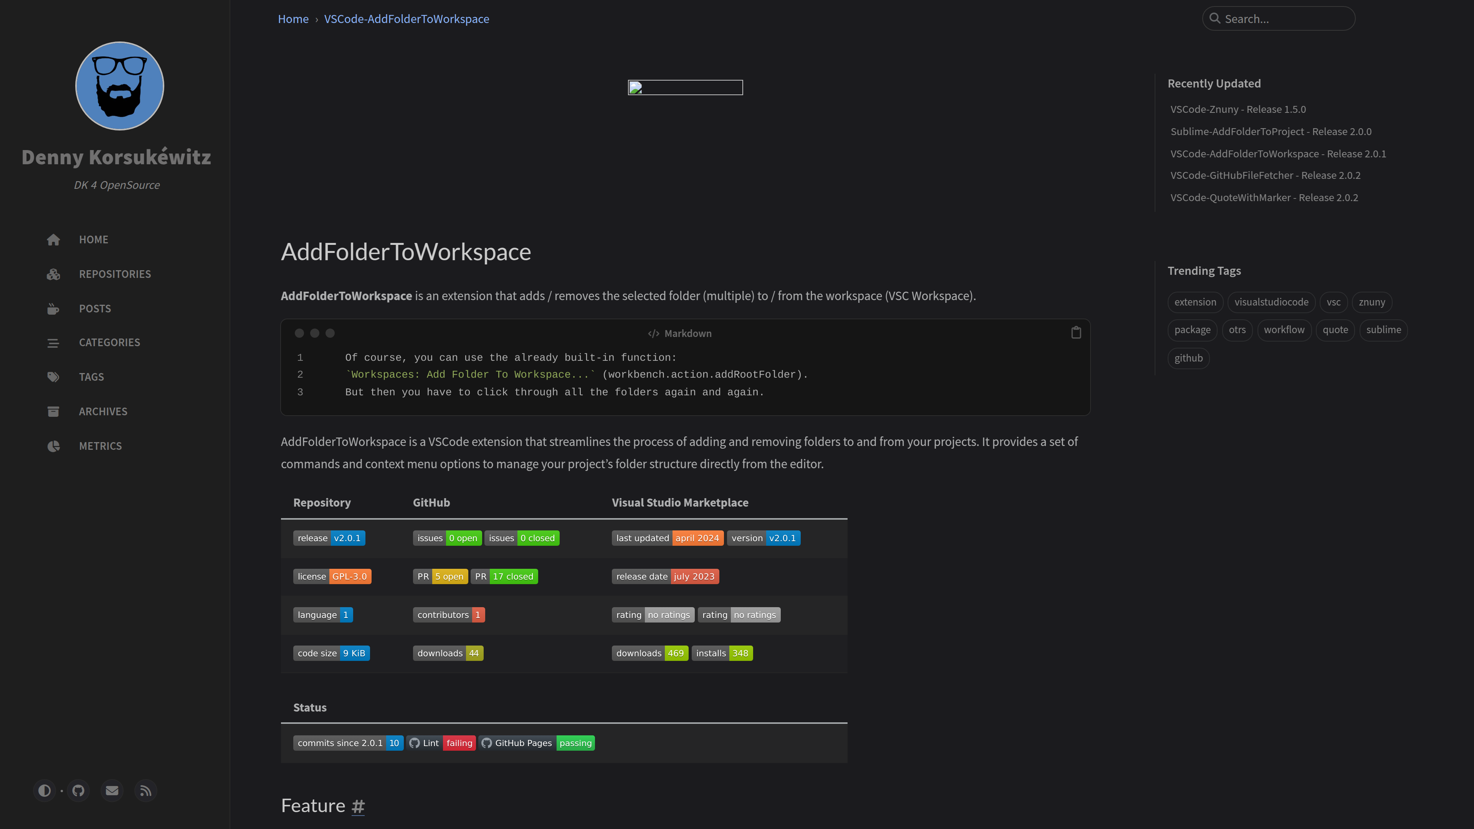
Task: Click the last updated april 2024 badge
Action: (667, 538)
